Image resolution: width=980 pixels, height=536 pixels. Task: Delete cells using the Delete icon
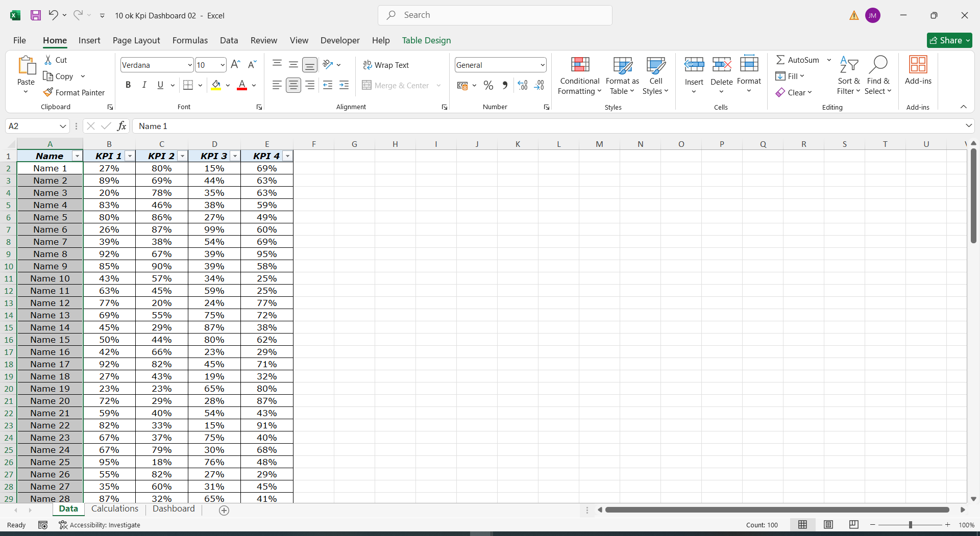pos(722,65)
